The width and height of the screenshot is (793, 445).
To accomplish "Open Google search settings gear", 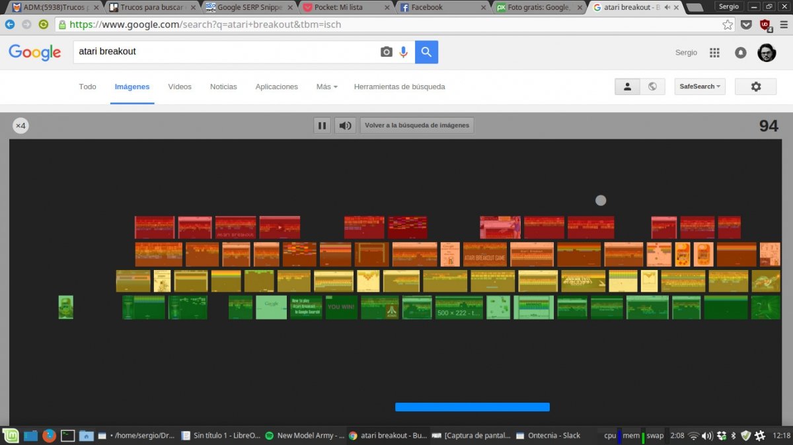I will point(756,86).
